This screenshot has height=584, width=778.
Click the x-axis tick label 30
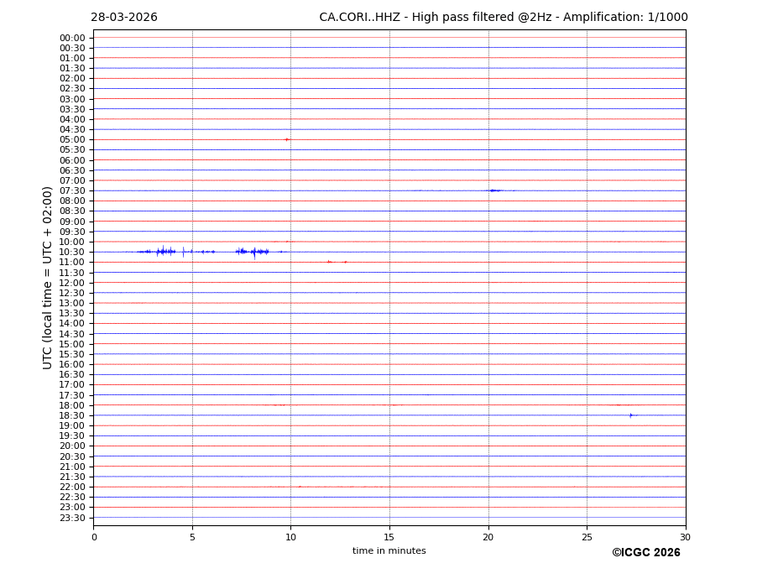click(685, 537)
